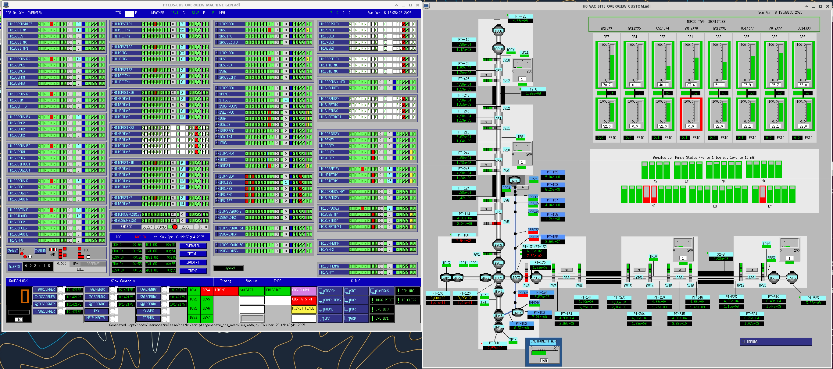Open the GRD display menu

[x=356, y=318]
